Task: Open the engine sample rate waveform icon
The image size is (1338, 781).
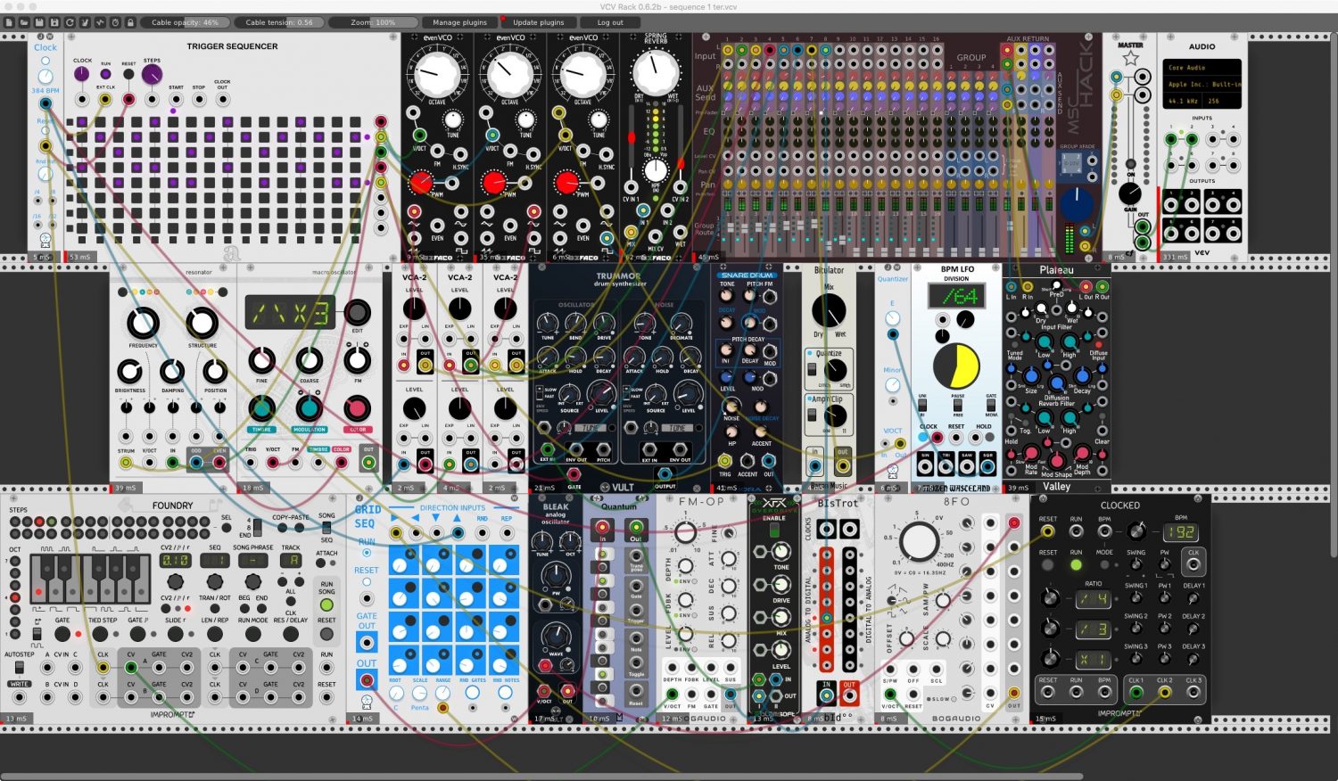Action: pos(100,22)
